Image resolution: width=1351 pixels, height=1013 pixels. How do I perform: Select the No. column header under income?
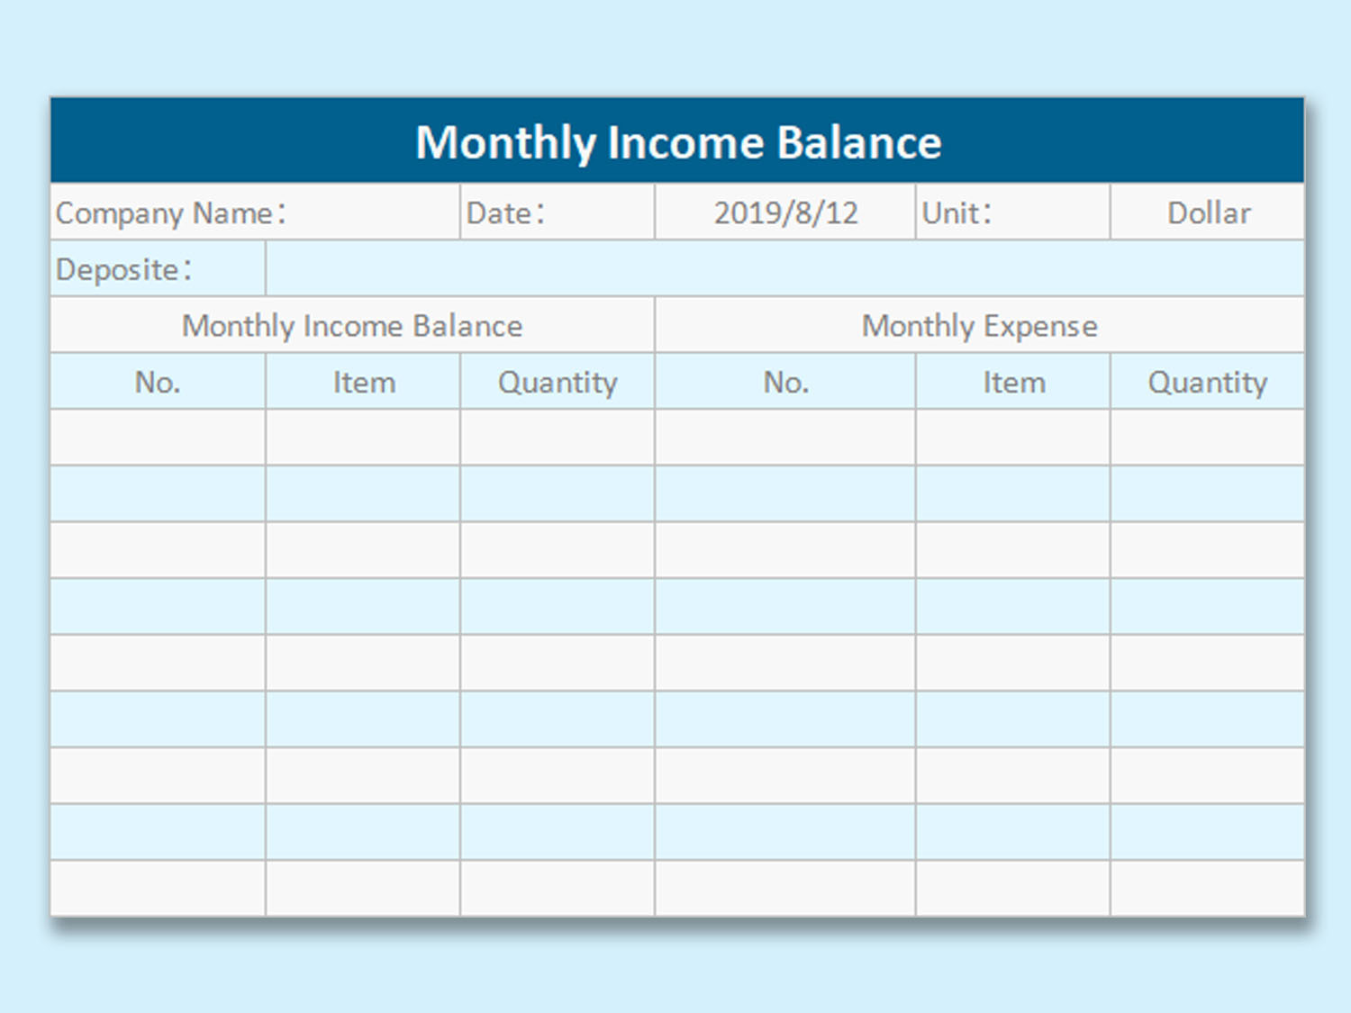[x=158, y=382]
